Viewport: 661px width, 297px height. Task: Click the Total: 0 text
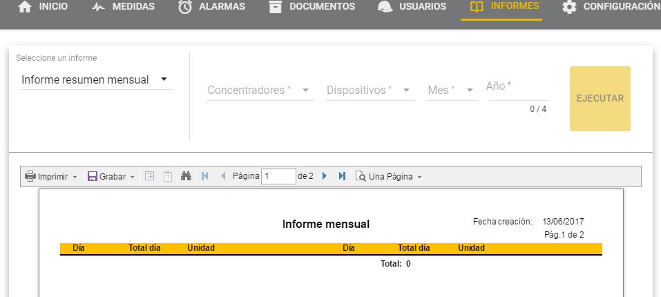coord(395,264)
